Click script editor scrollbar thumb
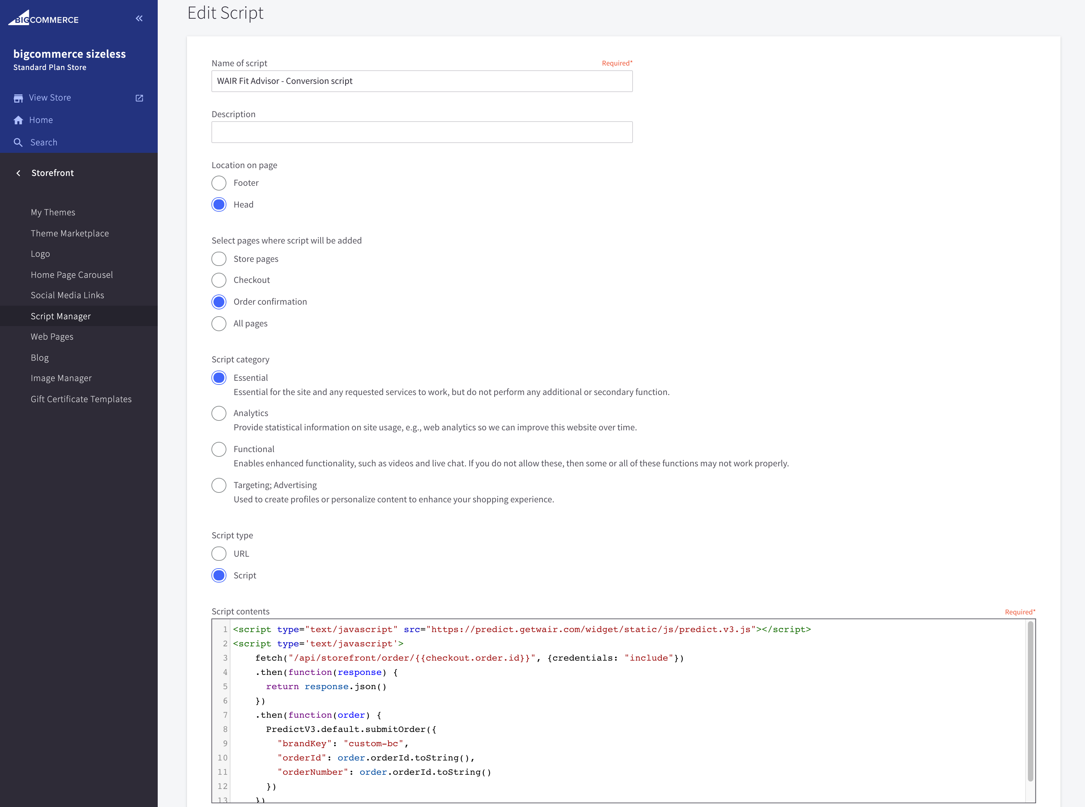The image size is (1085, 807). pyautogui.click(x=1030, y=701)
